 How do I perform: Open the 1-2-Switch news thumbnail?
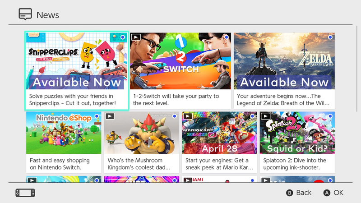180,61
